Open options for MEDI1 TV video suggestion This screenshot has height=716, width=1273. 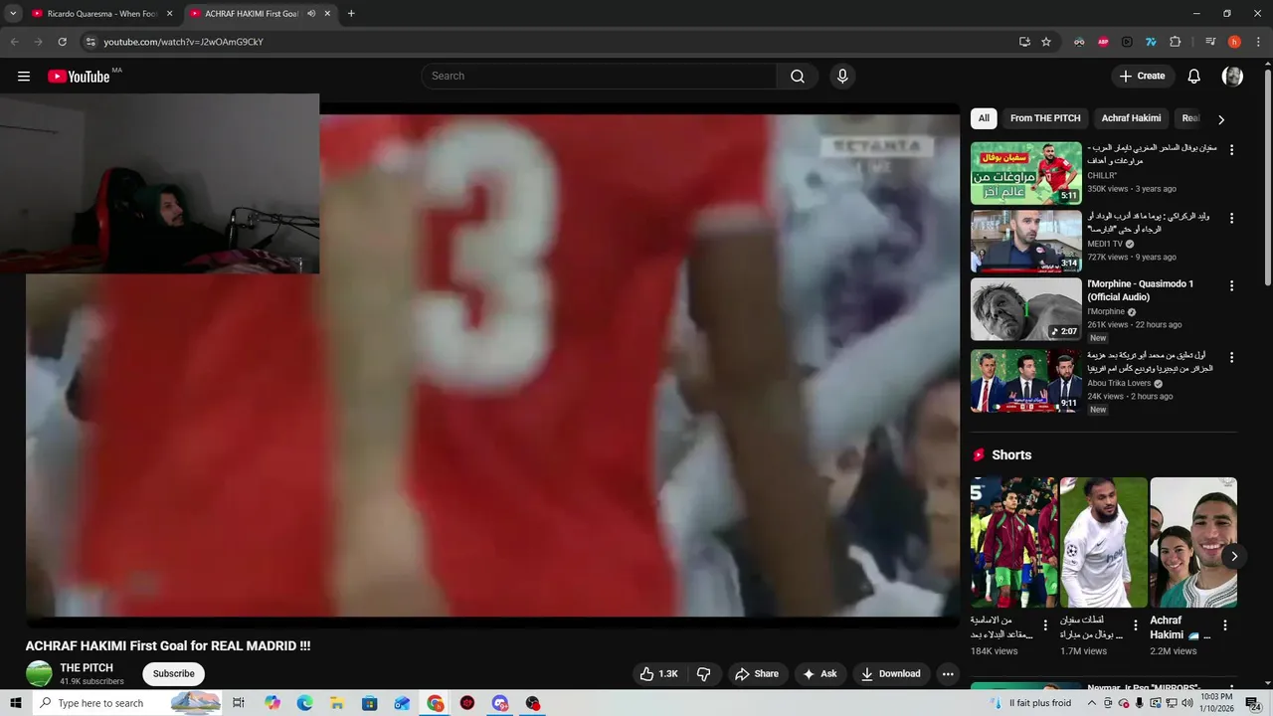1231,218
